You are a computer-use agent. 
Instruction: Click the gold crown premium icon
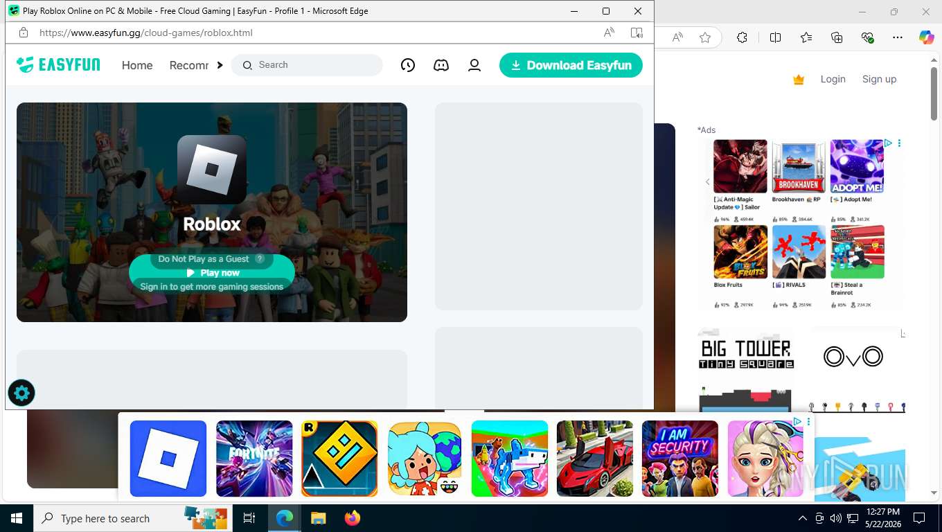799,80
